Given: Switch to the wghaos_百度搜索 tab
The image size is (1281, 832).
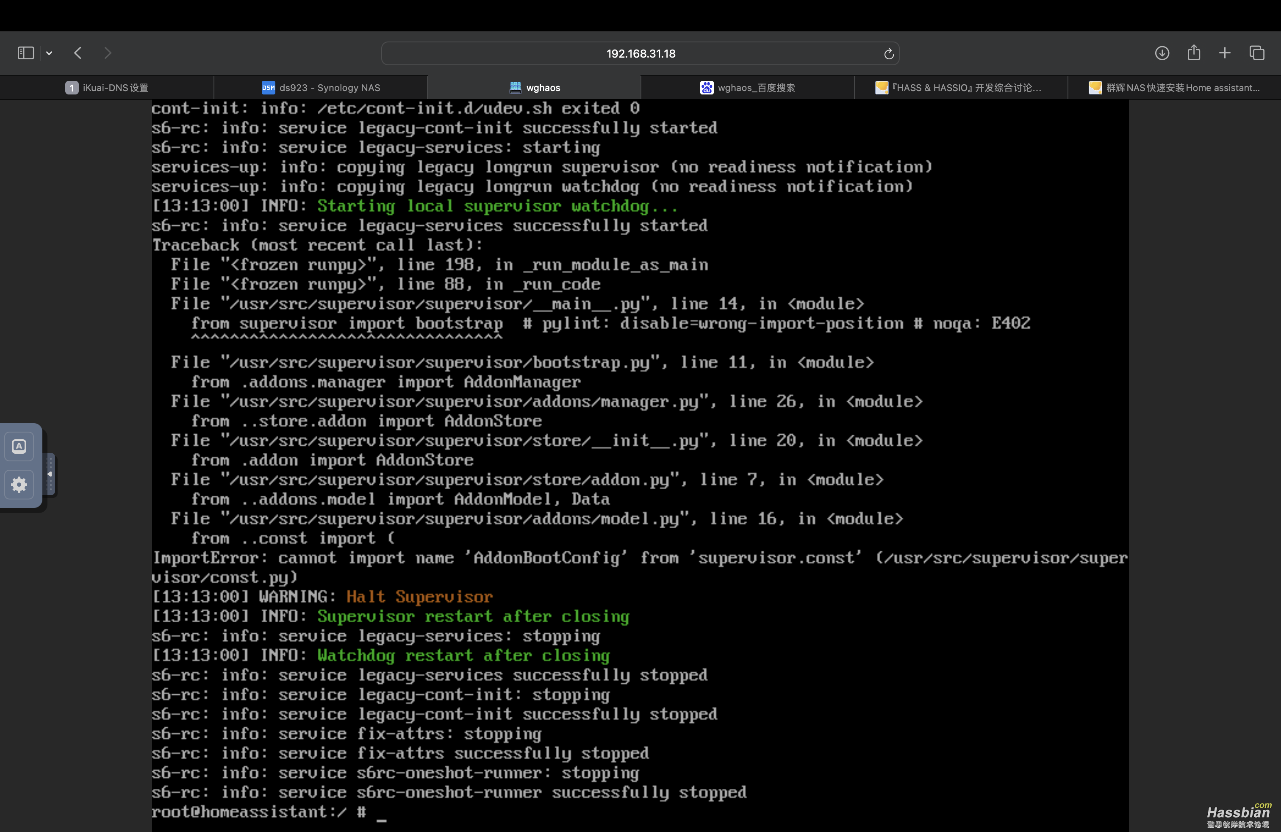Looking at the screenshot, I should click(x=747, y=88).
